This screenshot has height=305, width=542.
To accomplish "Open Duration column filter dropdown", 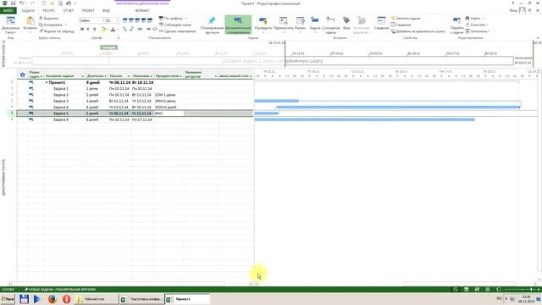I will pyautogui.click(x=105, y=76).
